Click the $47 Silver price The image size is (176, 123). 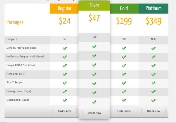pos(94,18)
